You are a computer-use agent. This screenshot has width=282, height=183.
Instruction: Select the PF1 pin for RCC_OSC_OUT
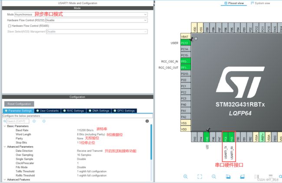coord(186,68)
